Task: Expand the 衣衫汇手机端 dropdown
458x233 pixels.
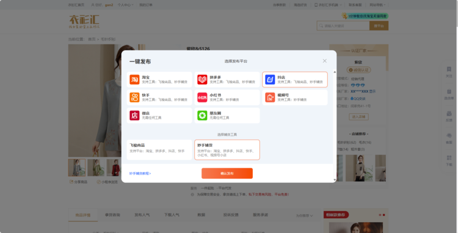Action: [x=328, y=5]
